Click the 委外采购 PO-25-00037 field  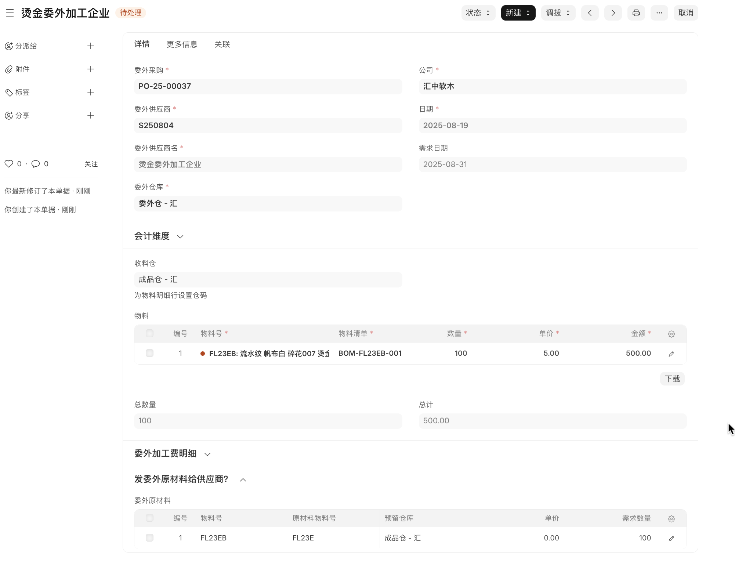coord(268,86)
